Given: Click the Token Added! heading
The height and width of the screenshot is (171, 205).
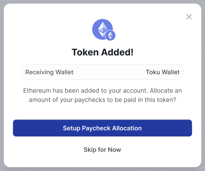Looking at the screenshot, I should (x=103, y=52).
